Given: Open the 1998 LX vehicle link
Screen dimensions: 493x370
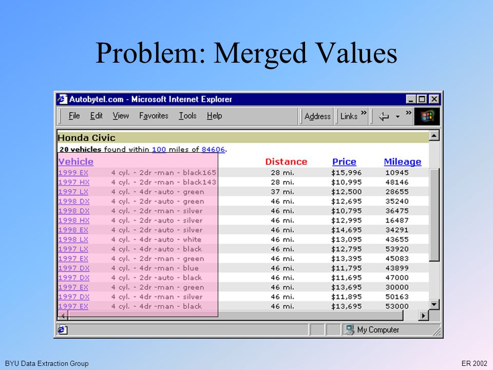Looking at the screenshot, I should click(73, 239).
